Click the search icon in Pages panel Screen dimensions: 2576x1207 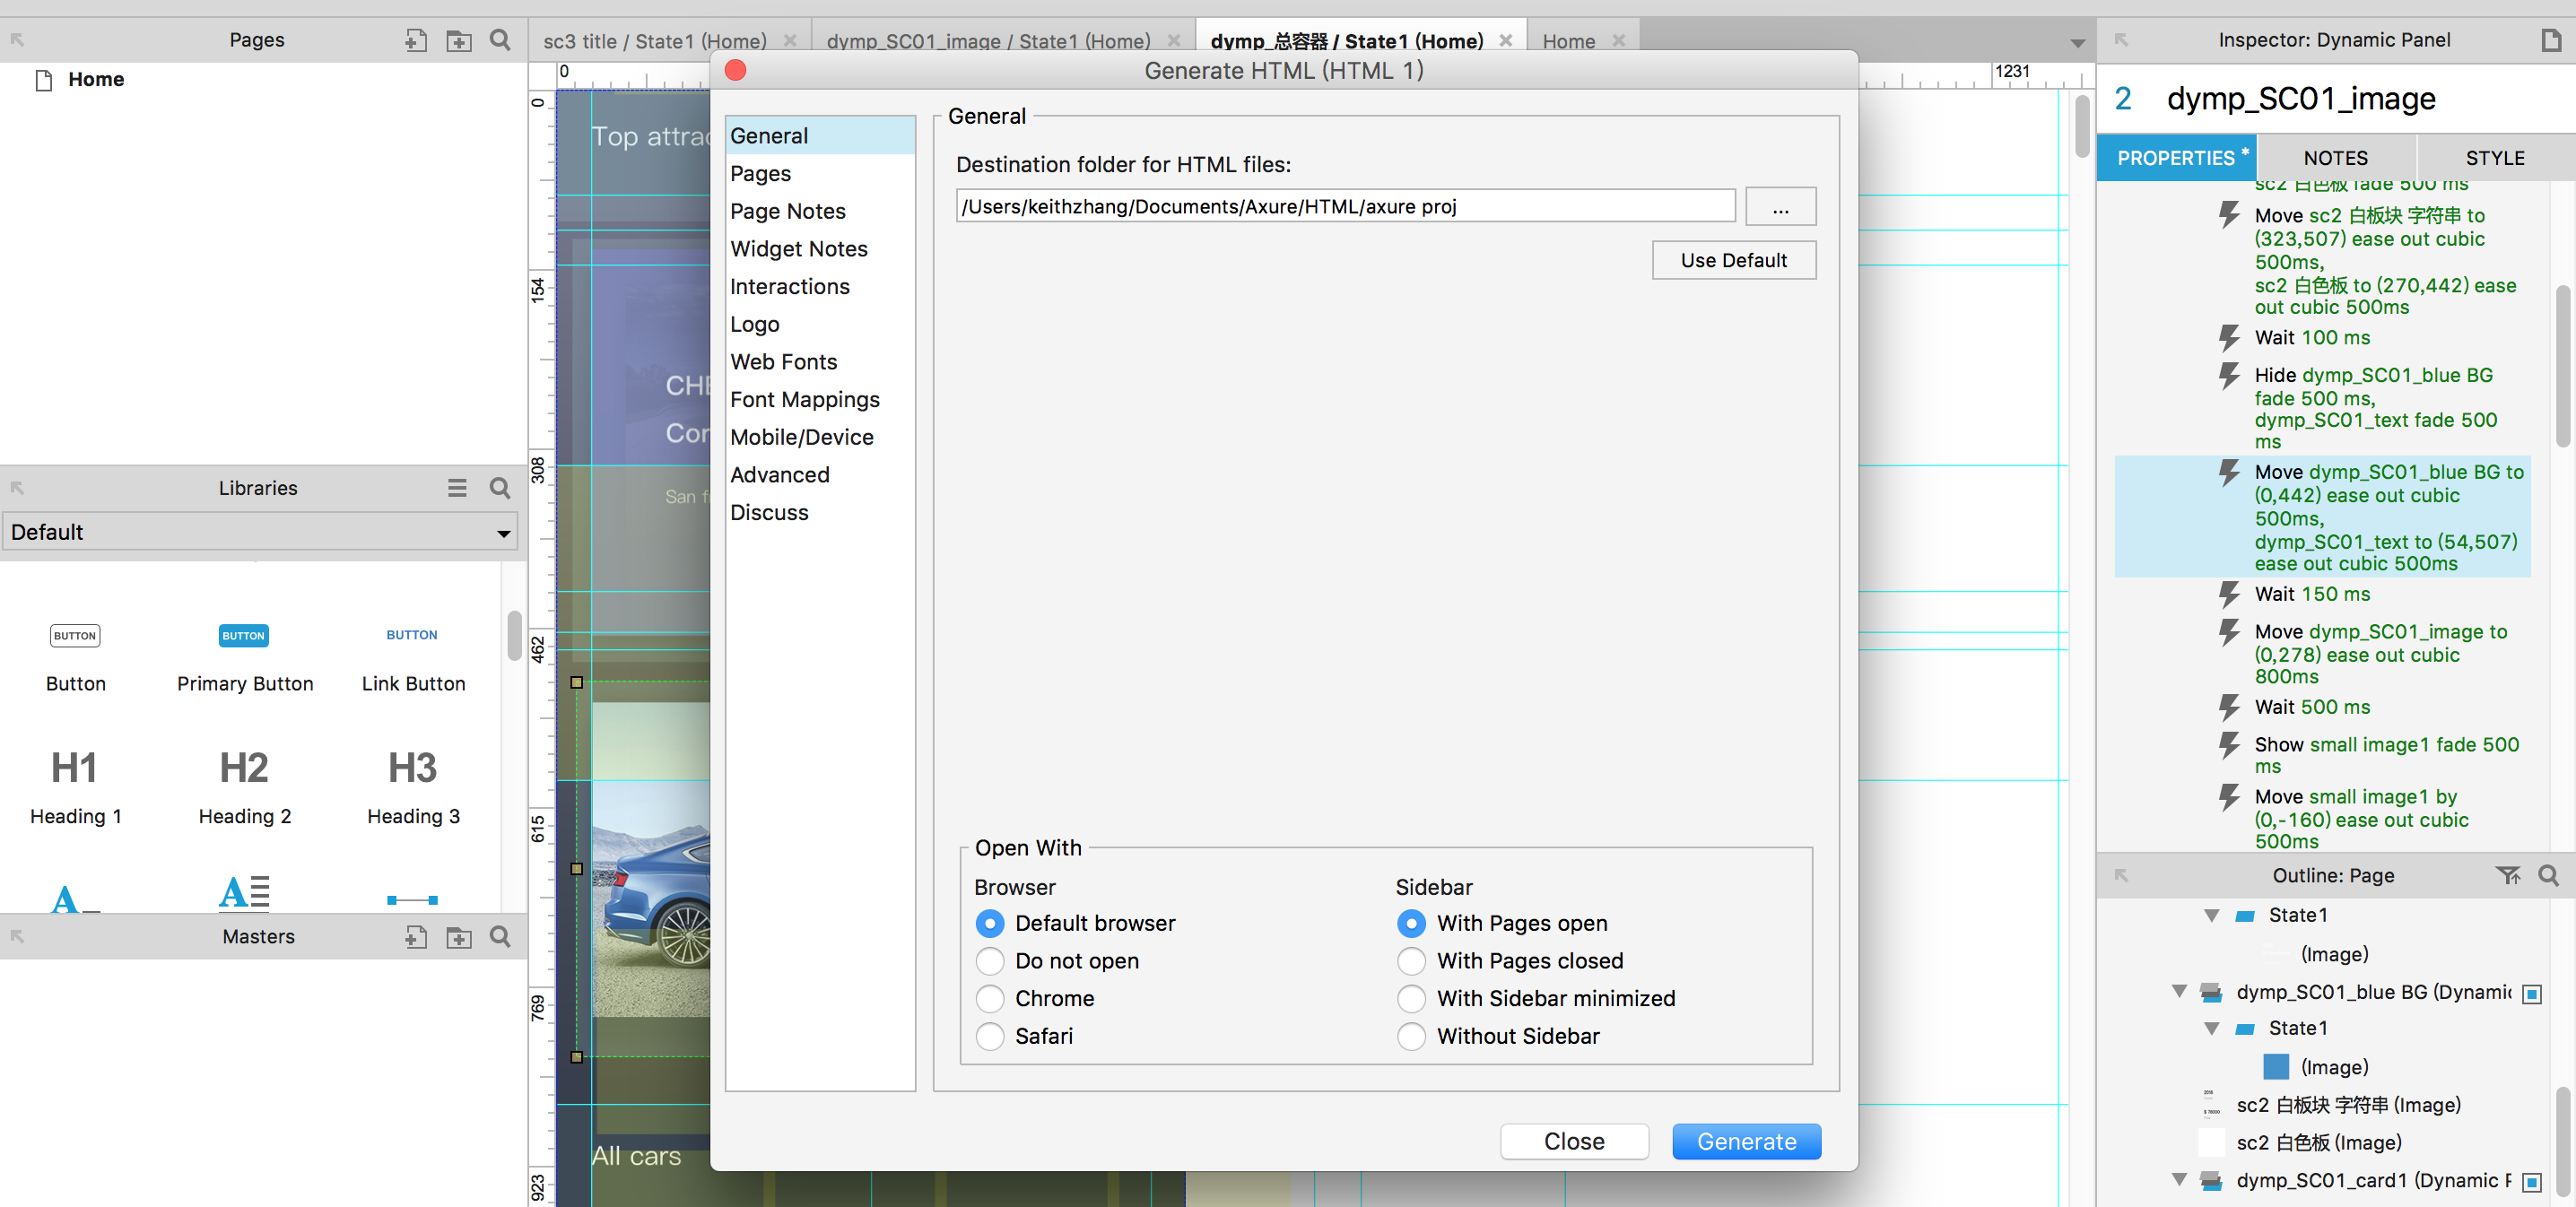[500, 40]
